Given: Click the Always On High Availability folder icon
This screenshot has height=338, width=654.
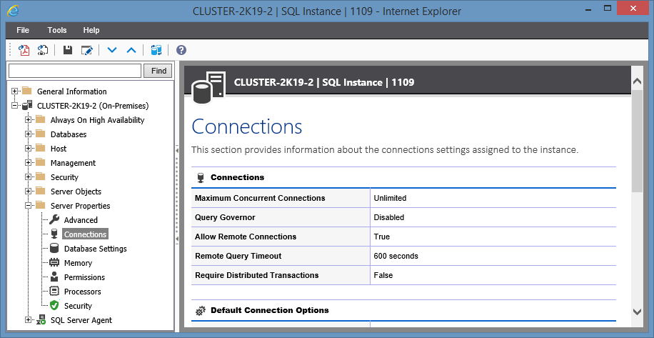Looking at the screenshot, I should 40,120.
